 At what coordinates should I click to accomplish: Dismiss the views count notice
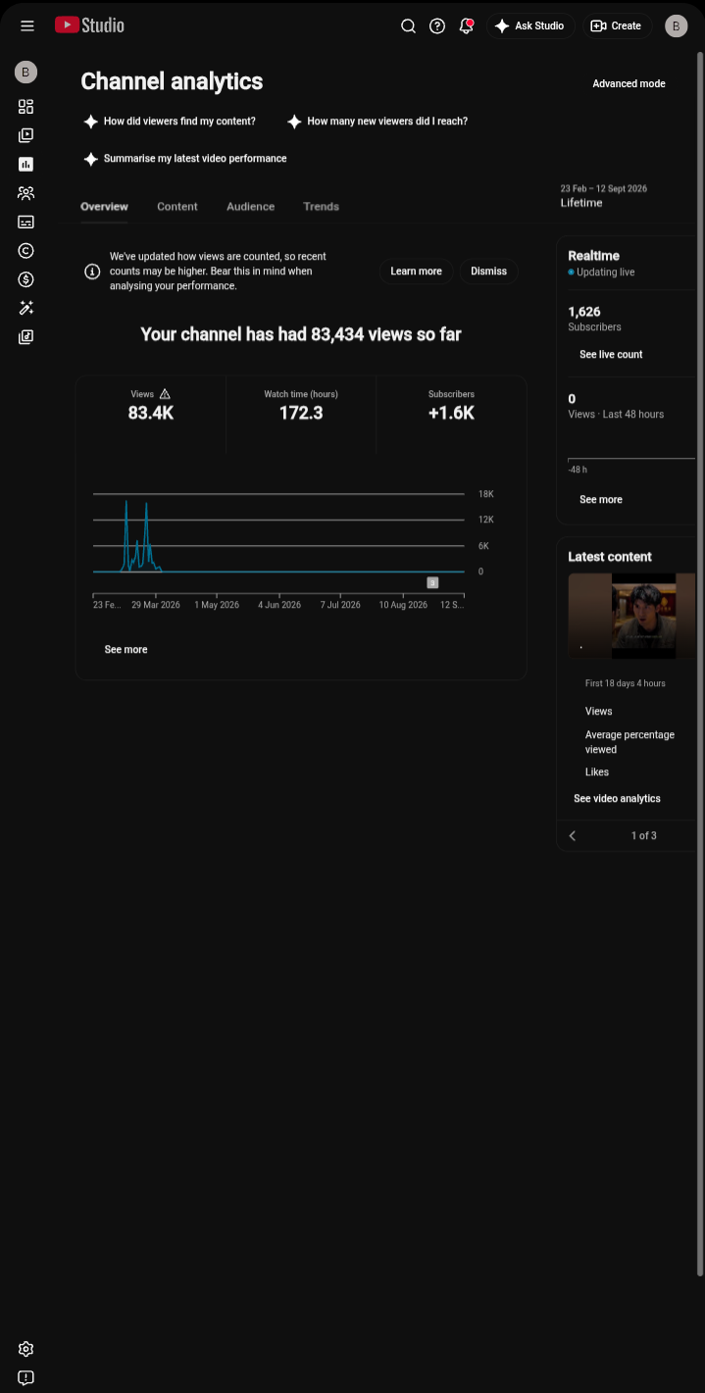(x=488, y=272)
